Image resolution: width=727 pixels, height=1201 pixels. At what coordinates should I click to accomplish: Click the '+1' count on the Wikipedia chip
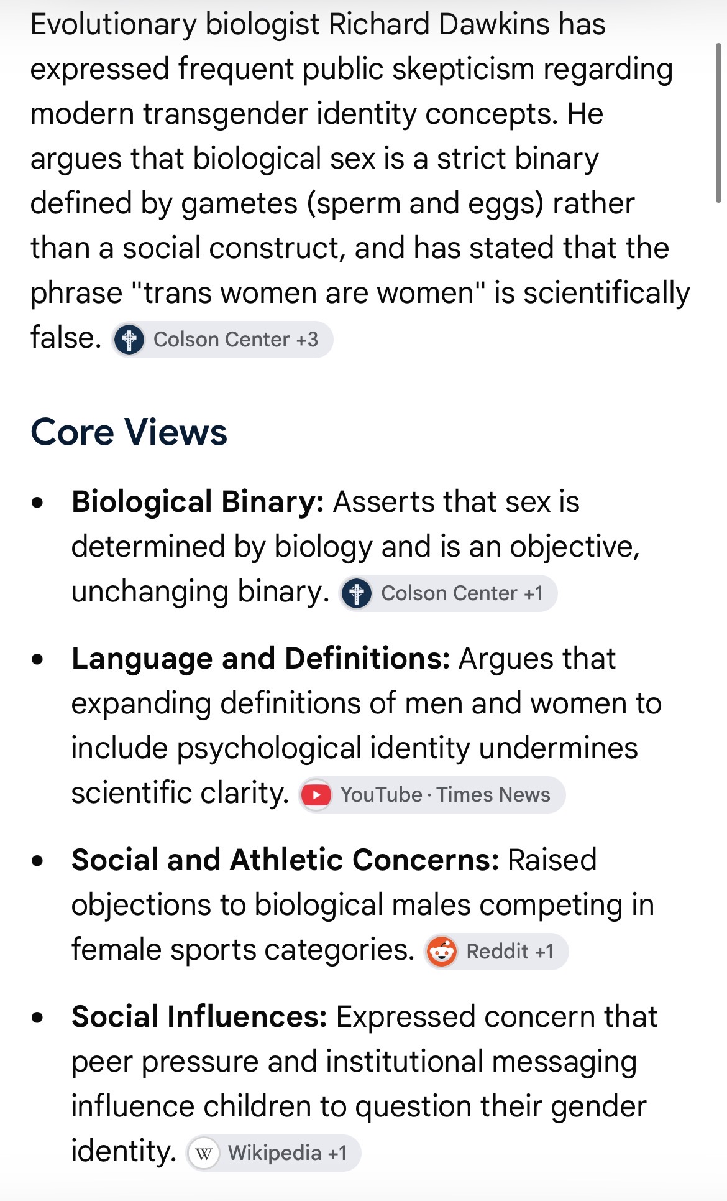pos(337,1153)
